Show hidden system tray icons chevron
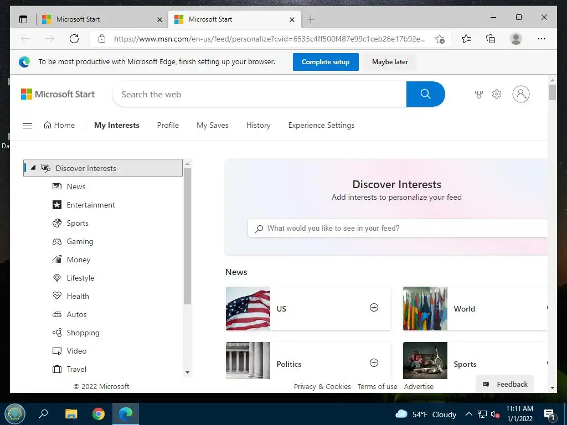 tap(468, 414)
